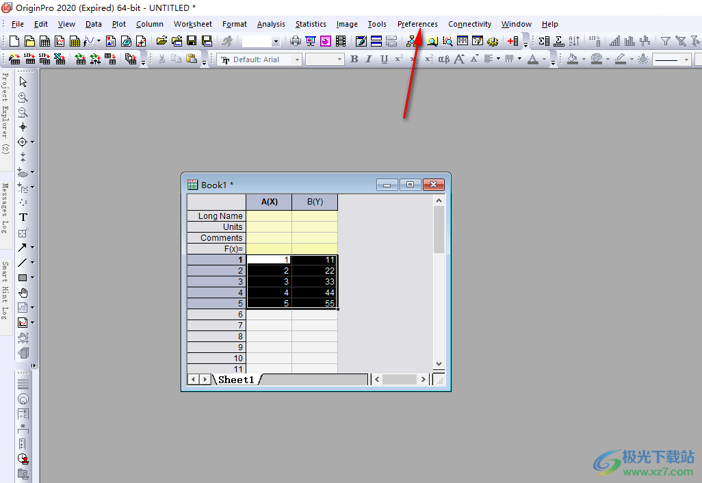Open the Preferences menu
Screen dimensions: 702x483
[x=417, y=24]
